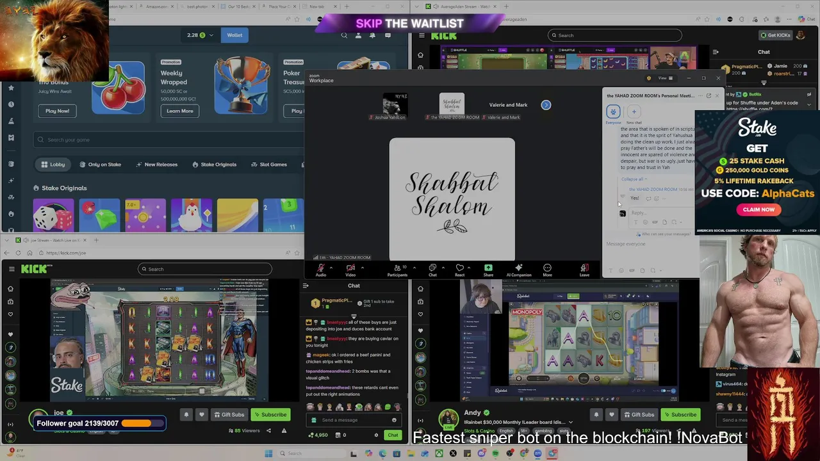Select the New Releases tab
Image resolution: width=820 pixels, height=461 pixels.
click(157, 165)
